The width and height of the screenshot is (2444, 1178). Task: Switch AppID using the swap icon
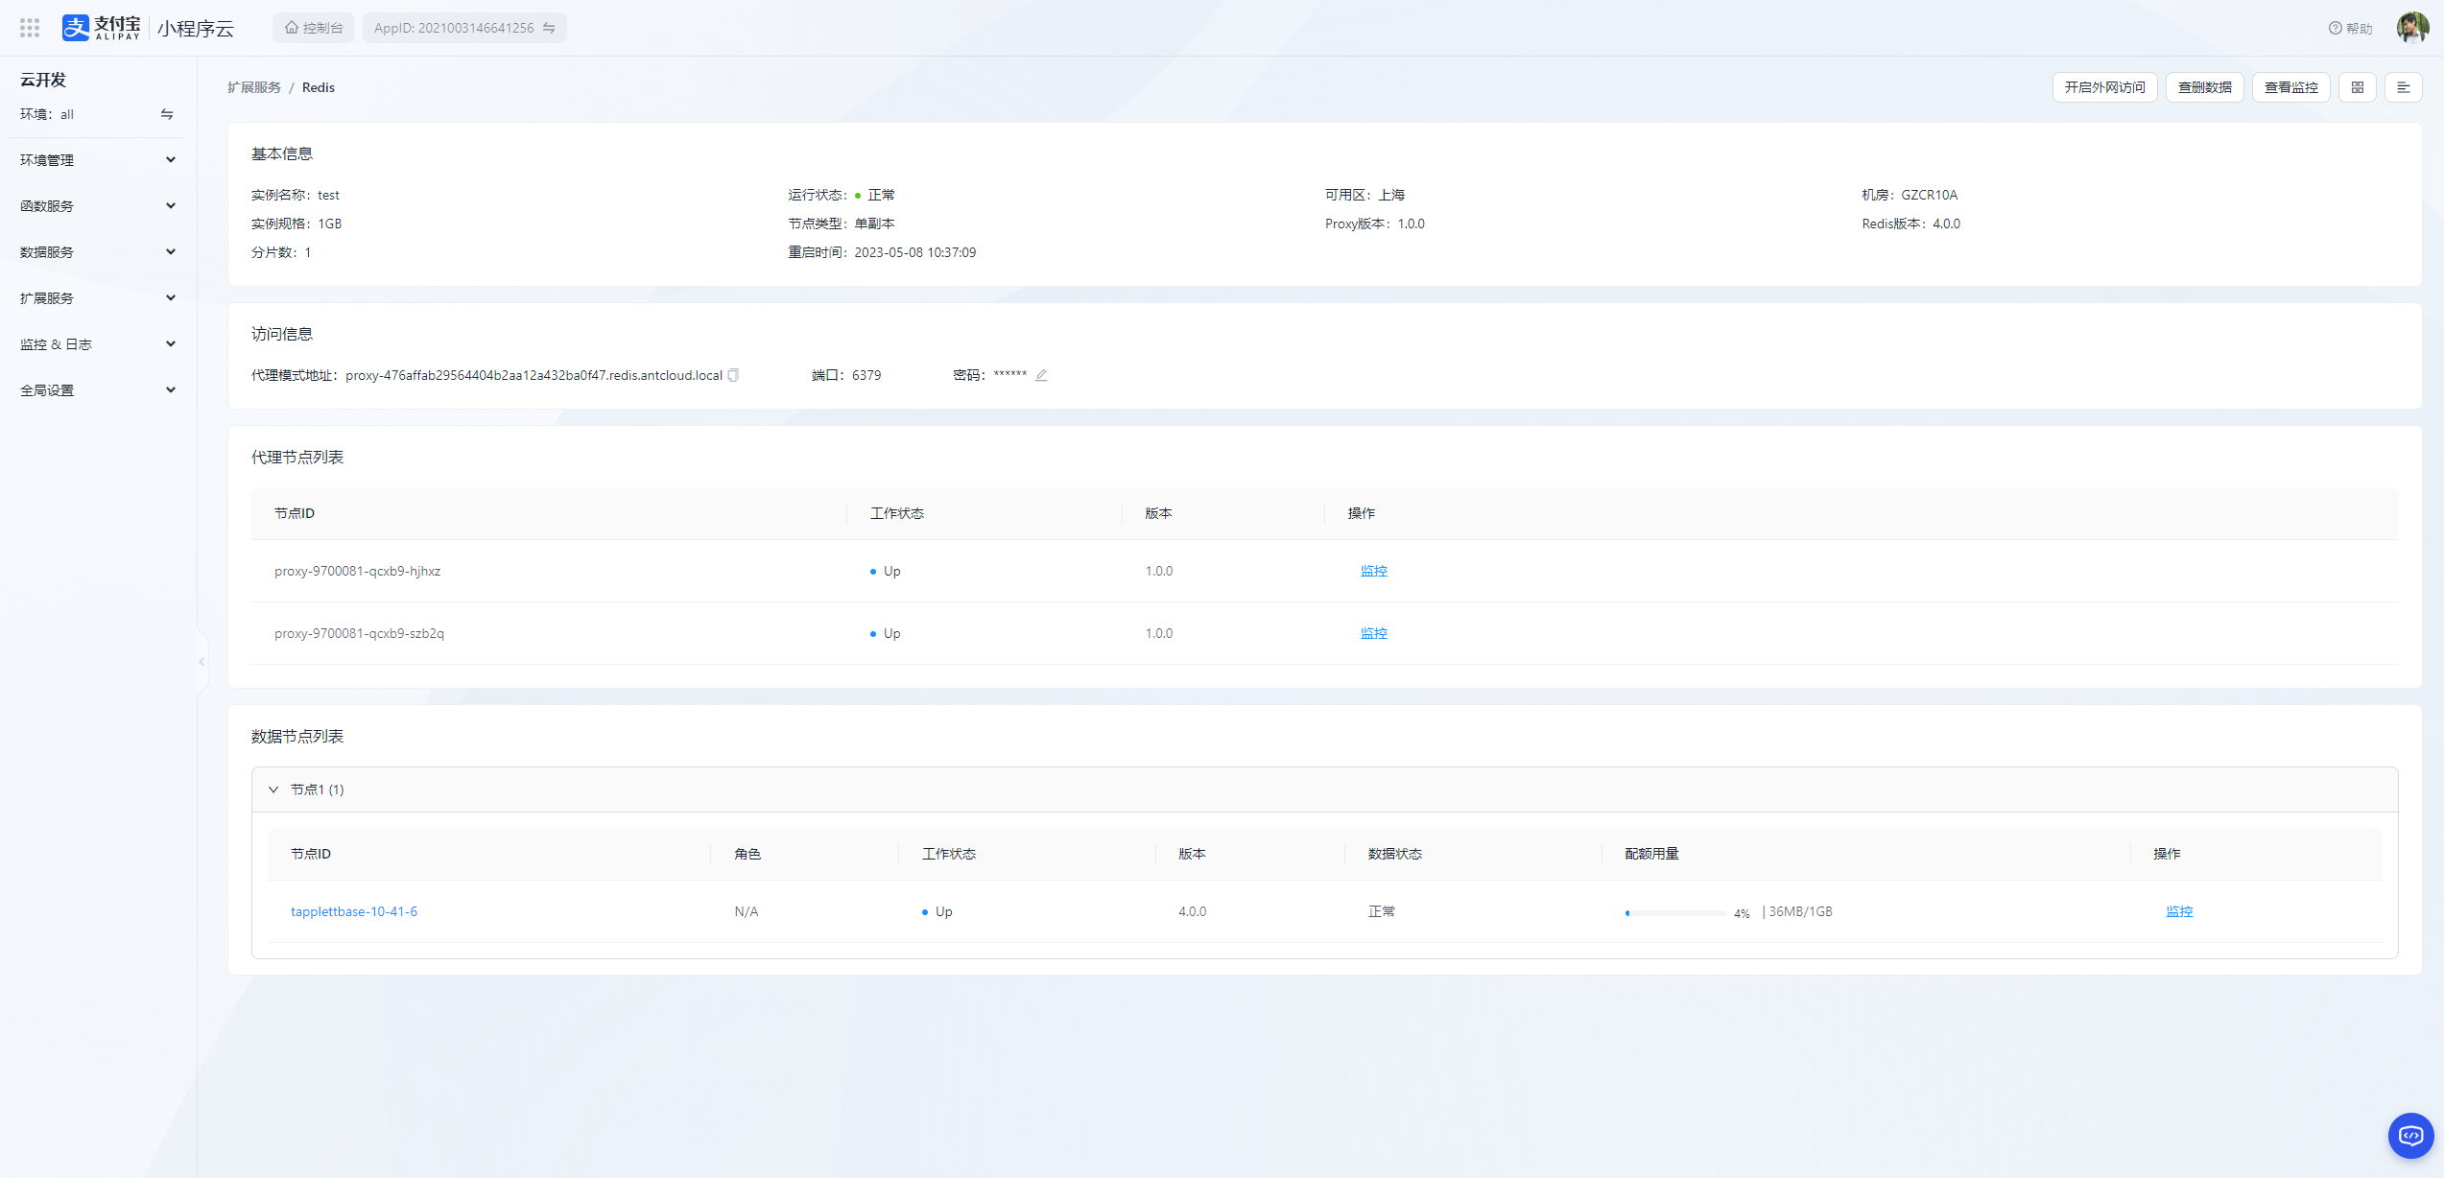click(549, 28)
